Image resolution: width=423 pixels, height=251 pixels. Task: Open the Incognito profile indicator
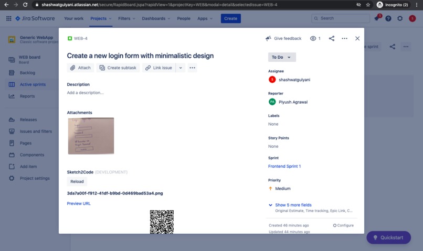point(393,5)
